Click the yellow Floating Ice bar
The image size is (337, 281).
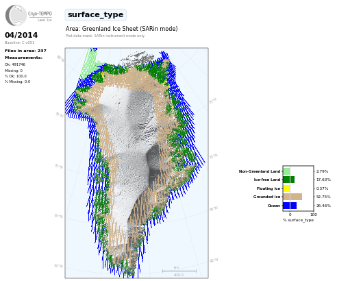click(x=286, y=188)
